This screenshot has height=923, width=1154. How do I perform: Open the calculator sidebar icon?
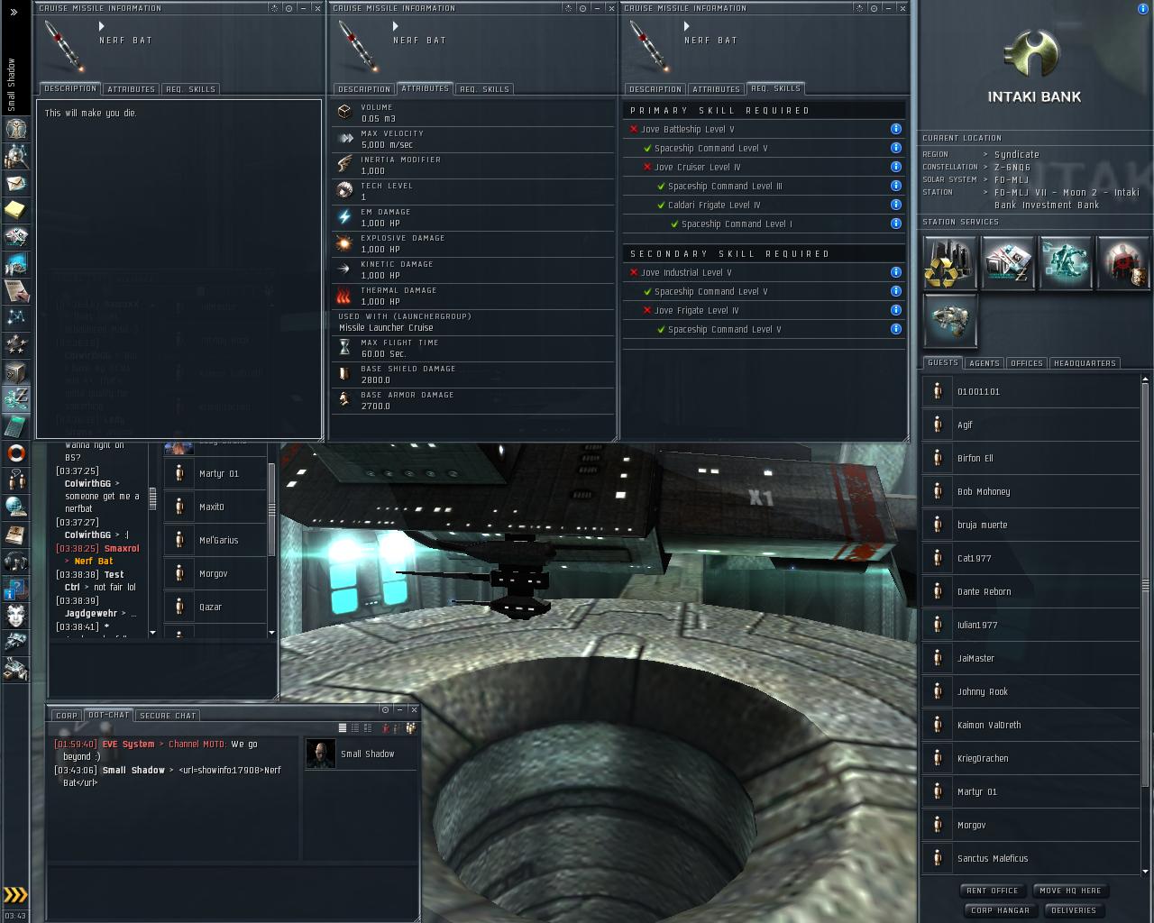[15, 425]
